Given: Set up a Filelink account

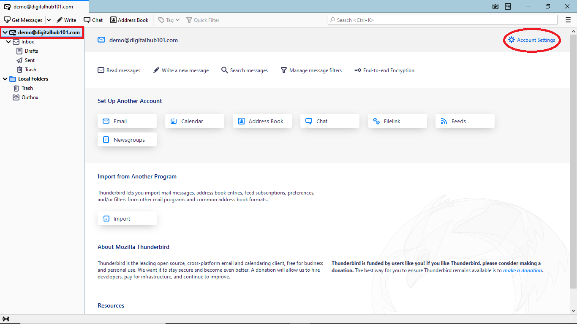Looking at the screenshot, I should coord(397,121).
